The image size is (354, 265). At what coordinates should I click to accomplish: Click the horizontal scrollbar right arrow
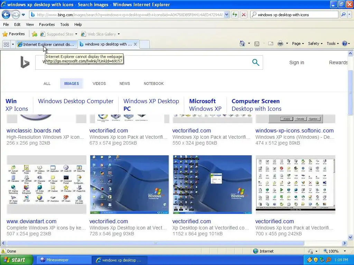pyautogui.click(x=344, y=243)
